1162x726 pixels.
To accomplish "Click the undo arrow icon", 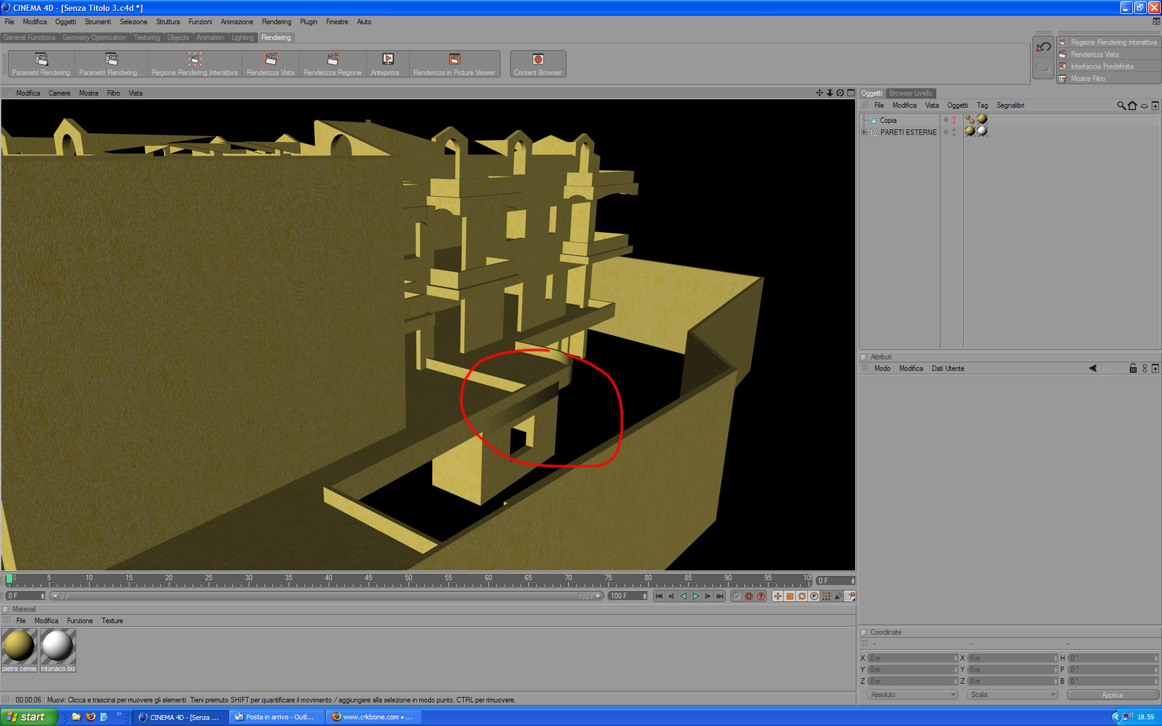I will 1043,47.
